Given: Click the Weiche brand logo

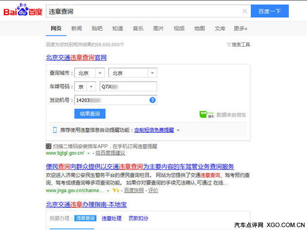Looking at the screenshot, I should 206,114.
